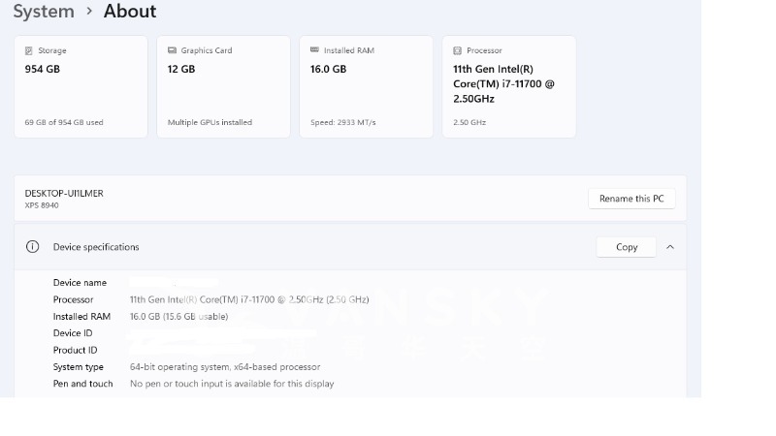776x436 pixels.
Task: Open the 954 GB storage value
Action: click(x=43, y=70)
